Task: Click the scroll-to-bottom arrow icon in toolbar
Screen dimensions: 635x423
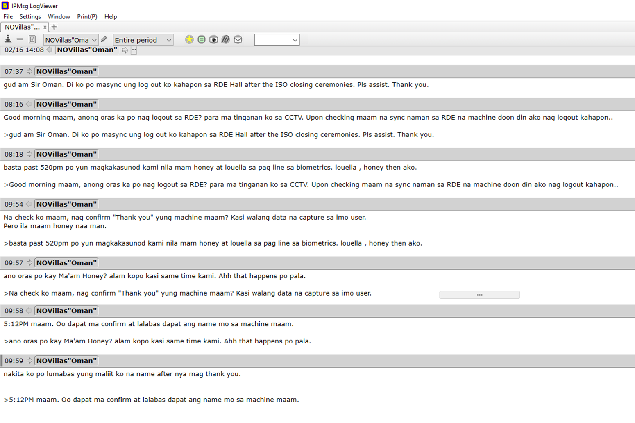Action: tap(8, 39)
